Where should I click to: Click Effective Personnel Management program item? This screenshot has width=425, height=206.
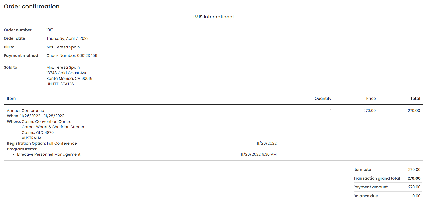click(49, 154)
